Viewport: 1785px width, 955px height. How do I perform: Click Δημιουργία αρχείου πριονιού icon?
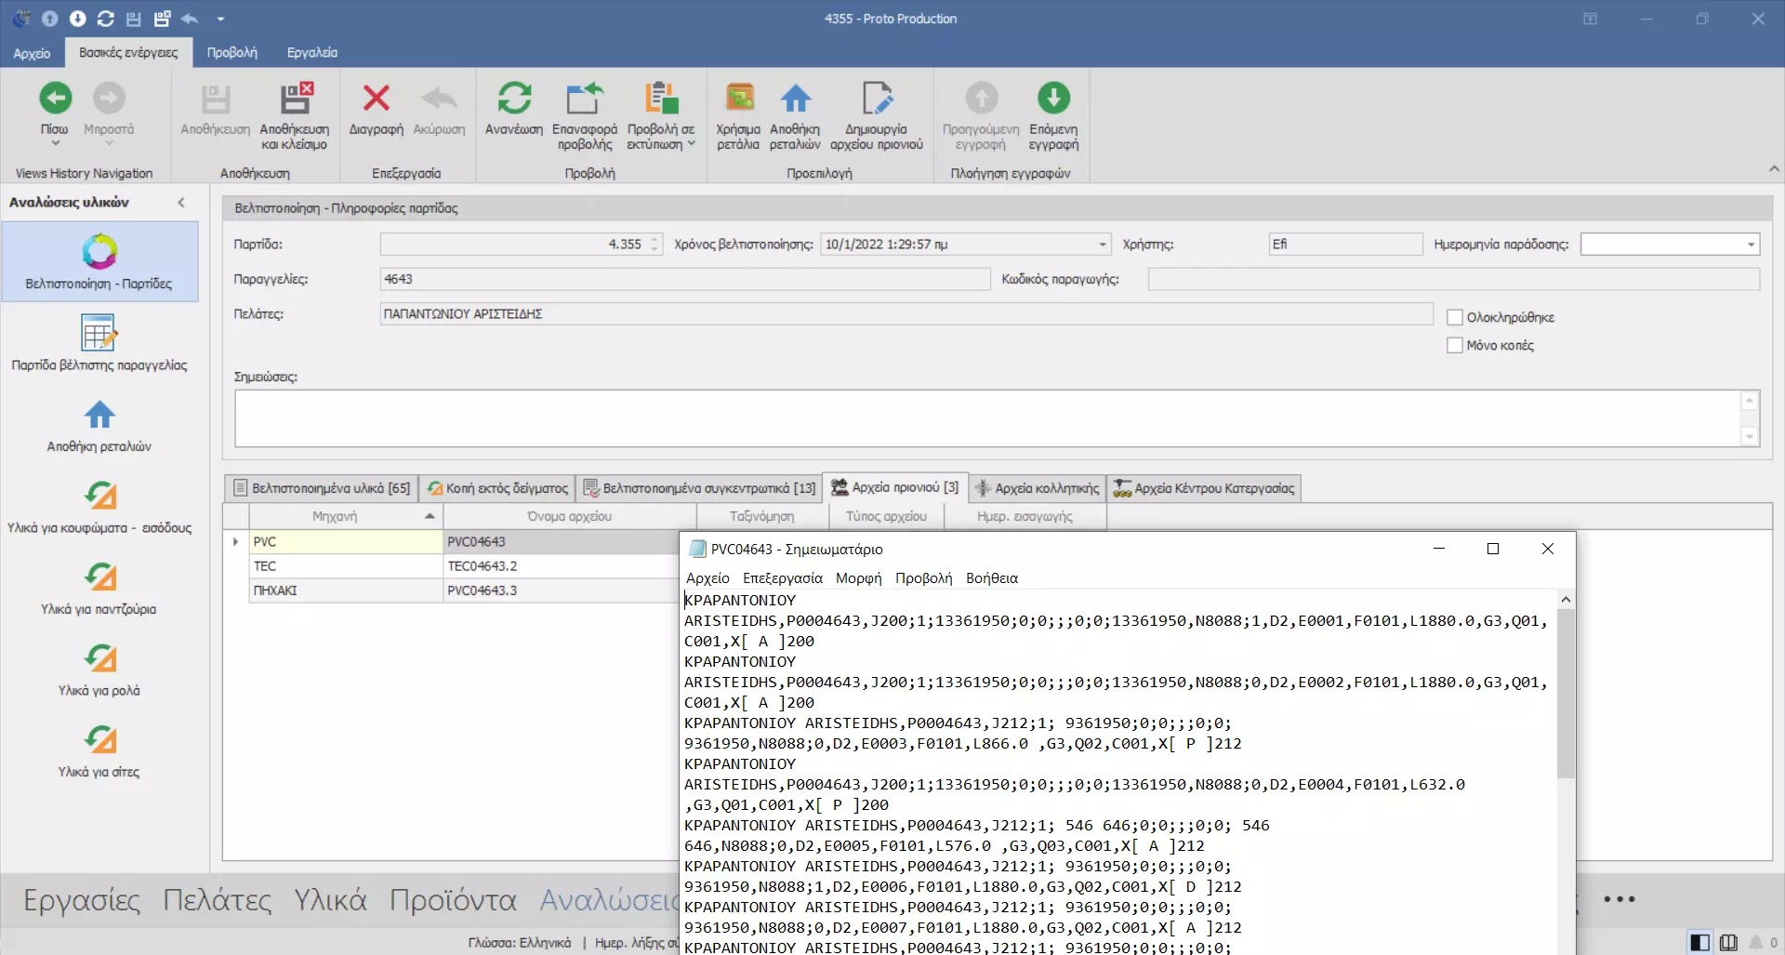[x=876, y=99]
